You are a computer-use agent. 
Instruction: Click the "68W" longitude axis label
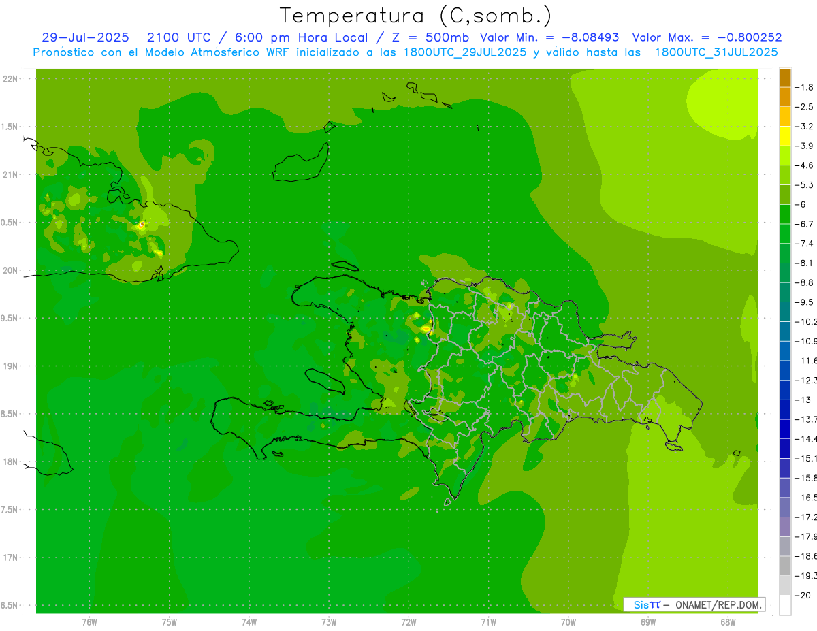pos(728,621)
